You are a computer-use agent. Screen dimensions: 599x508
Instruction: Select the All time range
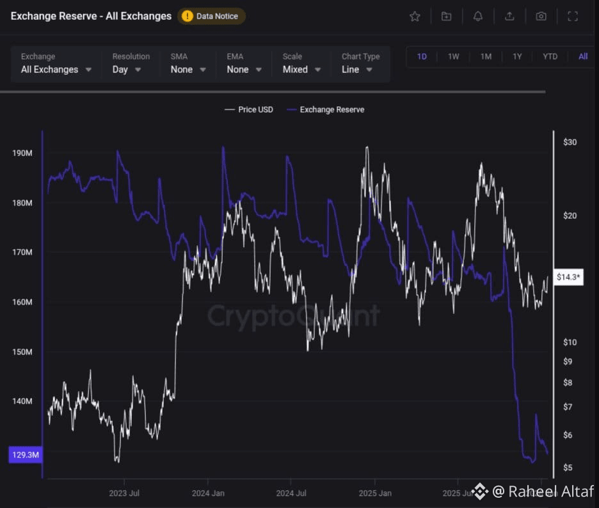[x=583, y=57]
